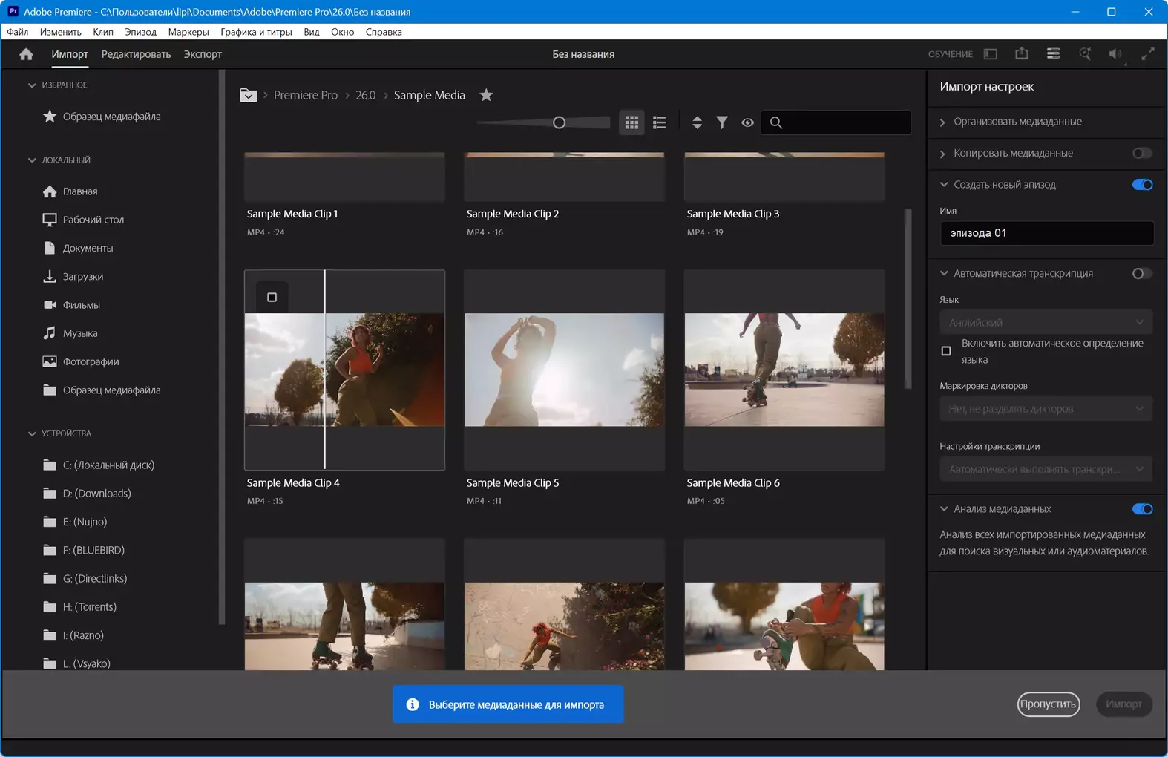Check Включить автоматическое определение языка

click(946, 351)
